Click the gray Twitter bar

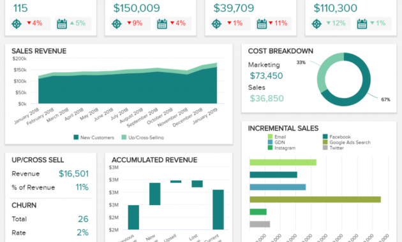coord(260,224)
